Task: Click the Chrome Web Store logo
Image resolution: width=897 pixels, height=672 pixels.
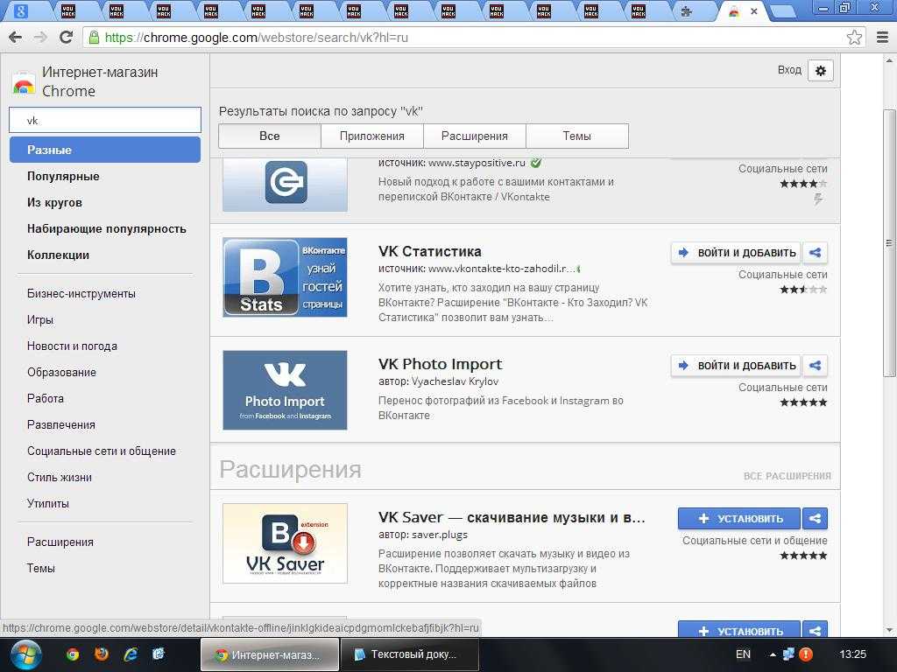Action: coord(24,82)
